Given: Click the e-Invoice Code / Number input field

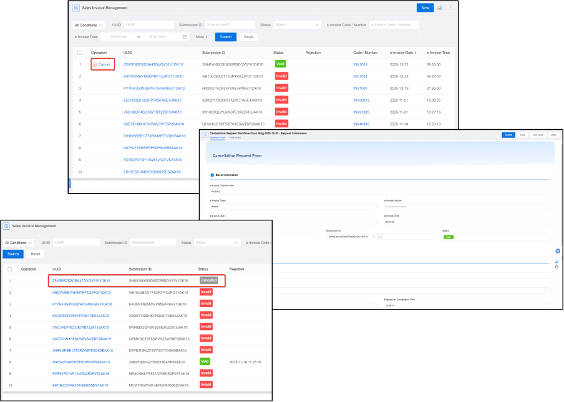Looking at the screenshot, I should (394, 25).
